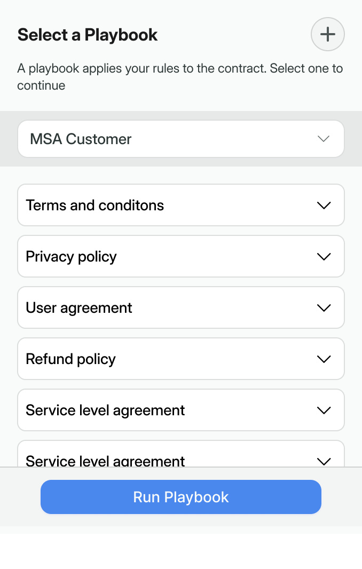Click the chevron on the cut-off Service level agreement row
The image size is (362, 569).
tap(324, 461)
